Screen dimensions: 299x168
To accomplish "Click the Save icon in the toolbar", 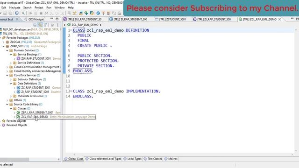I will [5, 13].
